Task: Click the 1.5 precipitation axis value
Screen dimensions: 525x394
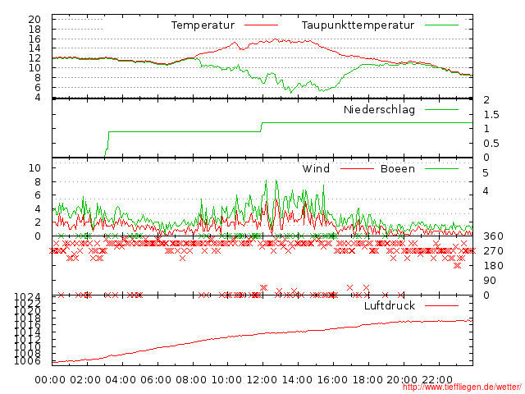Action: pyautogui.click(x=491, y=115)
